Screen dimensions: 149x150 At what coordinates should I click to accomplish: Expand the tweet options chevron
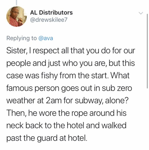[x=141, y=13]
